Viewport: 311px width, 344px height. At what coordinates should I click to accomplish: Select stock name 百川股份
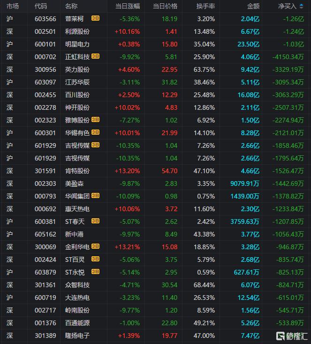(77, 95)
